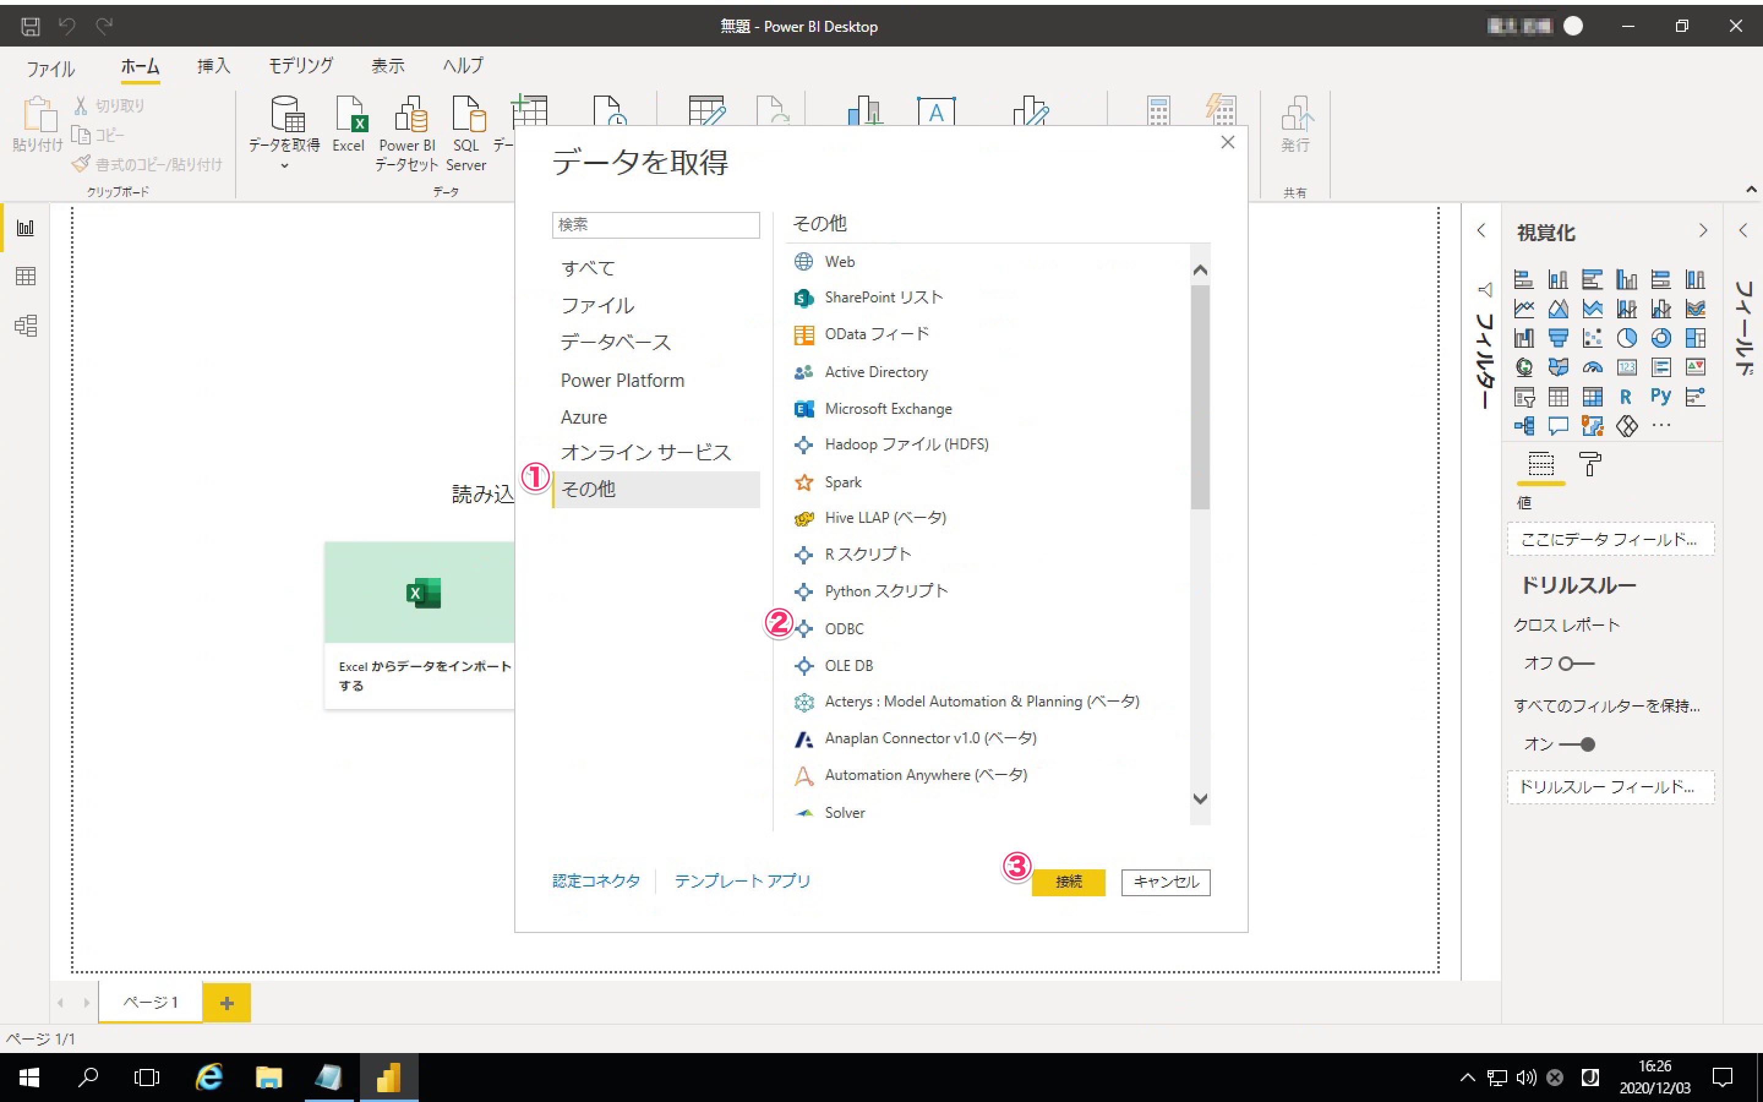Open the Model view in the left sidebar
Viewport: 1763px width, 1102px height.
[x=26, y=325]
